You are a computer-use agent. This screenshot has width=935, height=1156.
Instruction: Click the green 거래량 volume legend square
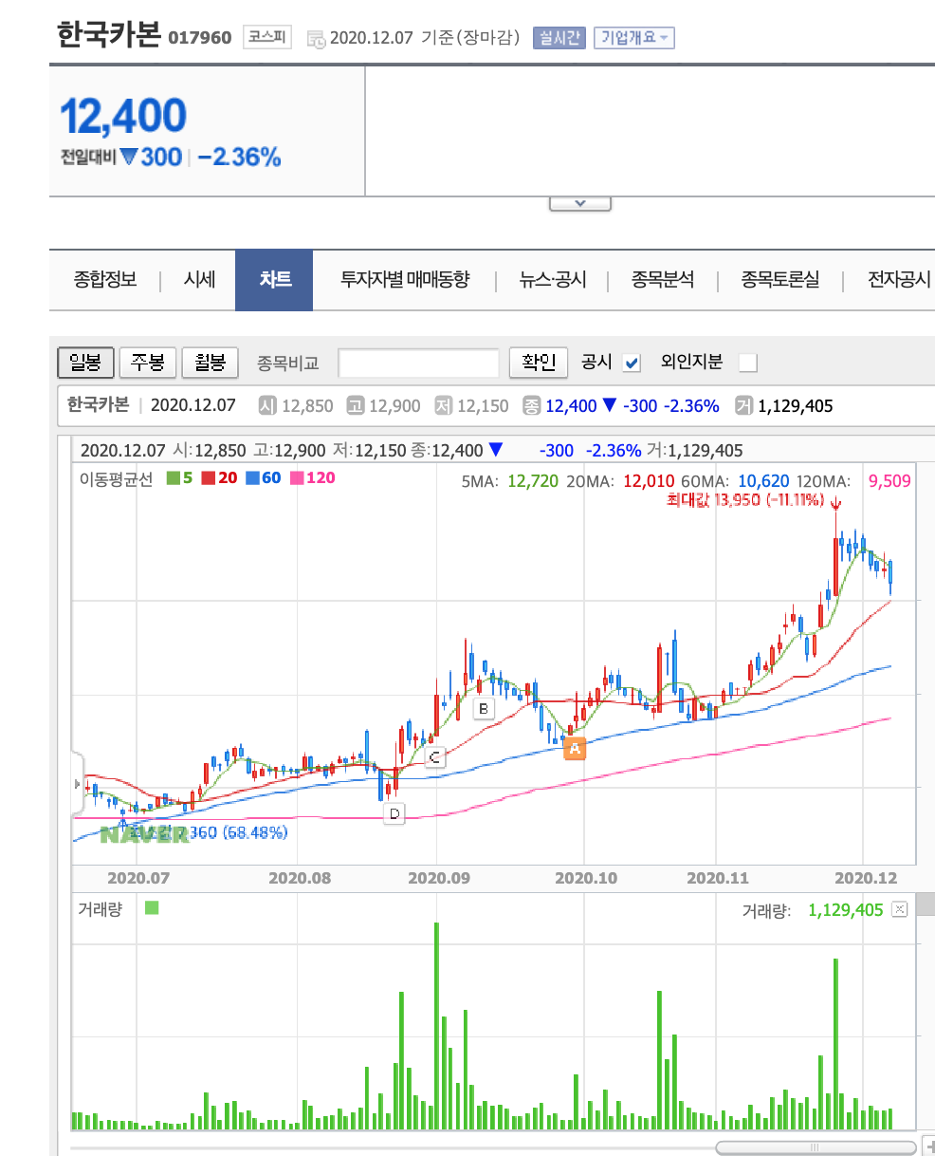pyautogui.click(x=152, y=908)
